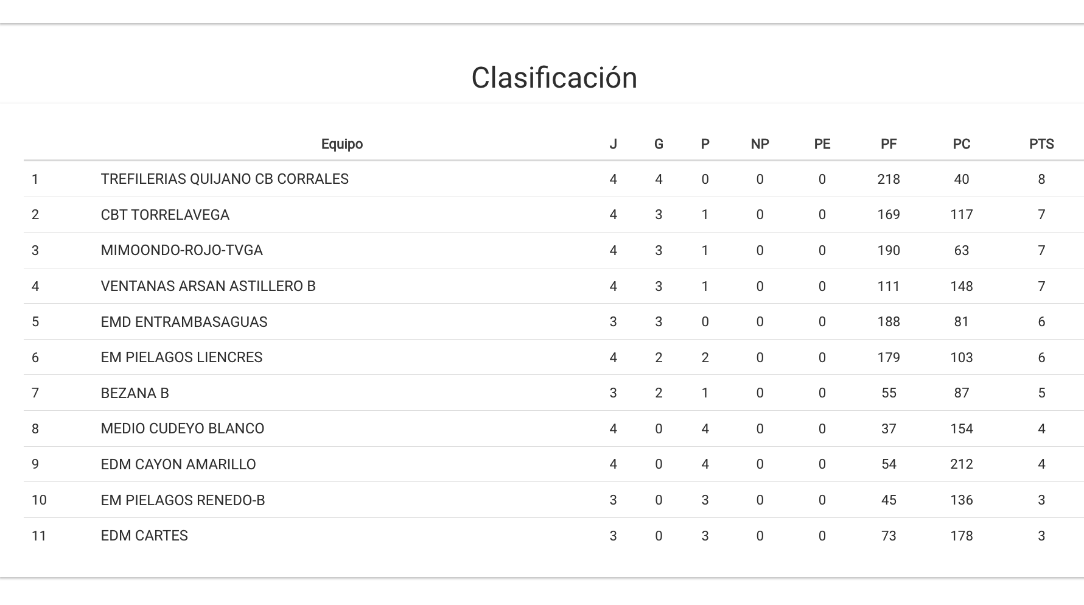Click the NP column header
Image resolution: width=1084 pixels, height=605 pixels.
point(760,144)
